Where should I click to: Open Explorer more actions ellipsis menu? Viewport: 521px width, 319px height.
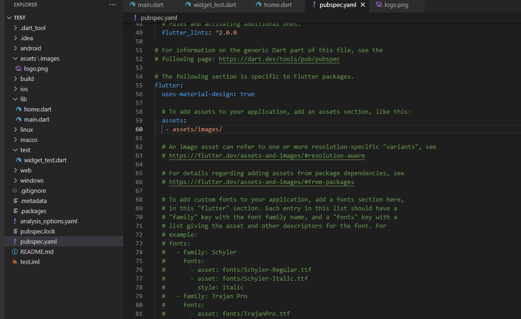coord(113,5)
